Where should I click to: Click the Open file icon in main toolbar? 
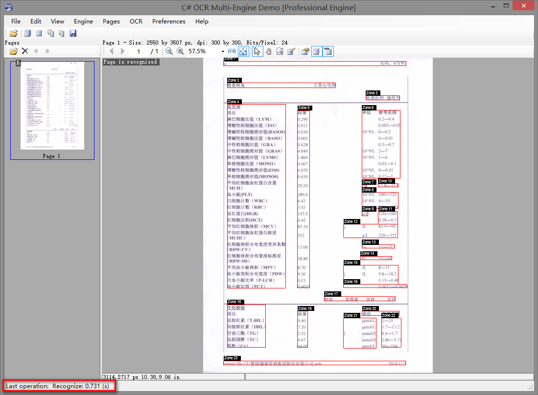click(x=14, y=33)
